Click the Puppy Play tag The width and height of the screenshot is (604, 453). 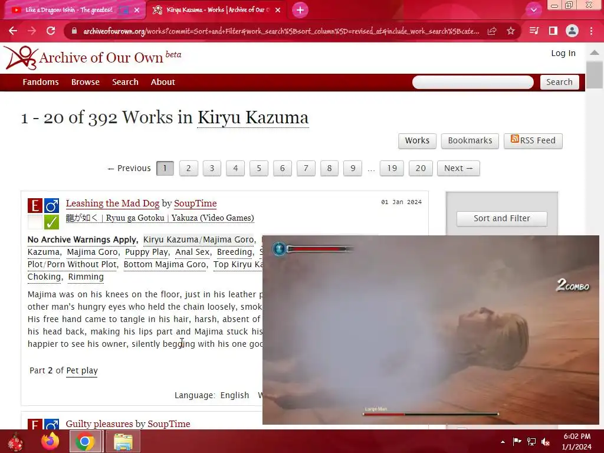pos(147,252)
